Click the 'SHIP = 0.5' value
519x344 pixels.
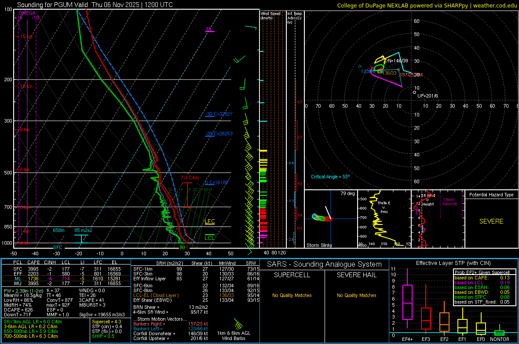pos(103,336)
